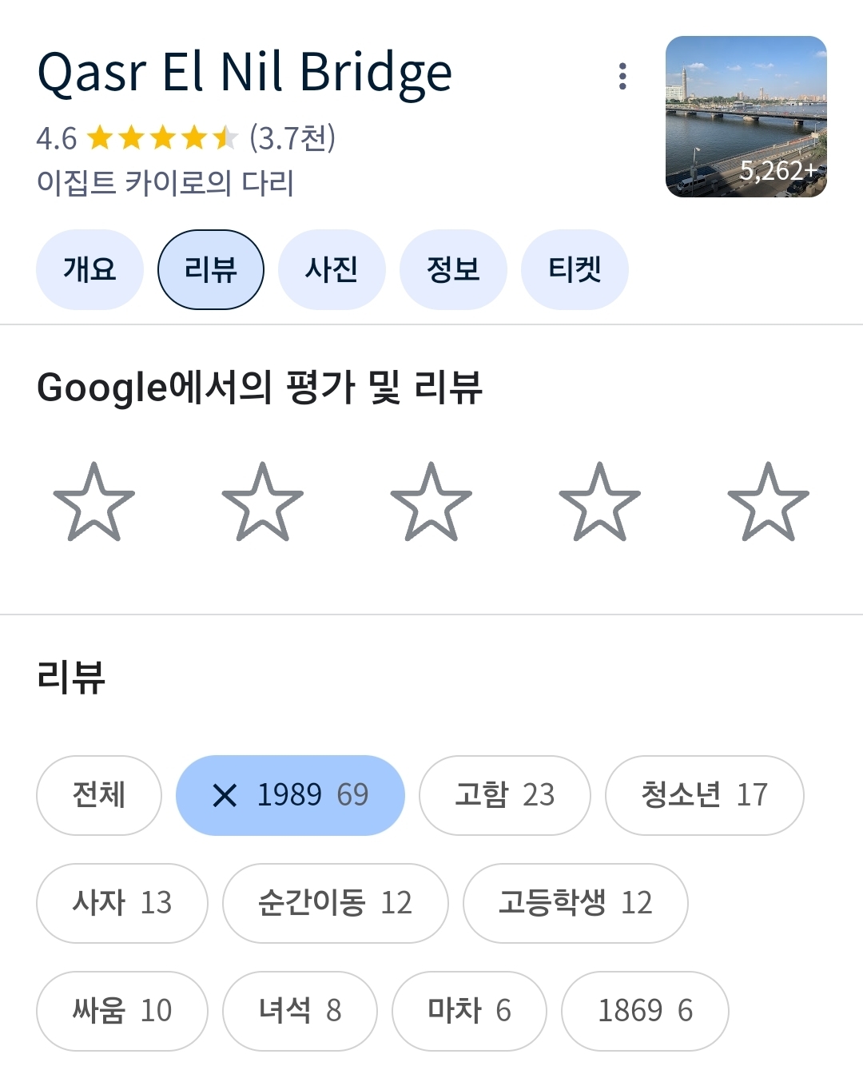863x1066 pixels.
Task: Filter reviews by 1869 chip
Action: pyautogui.click(x=645, y=1011)
